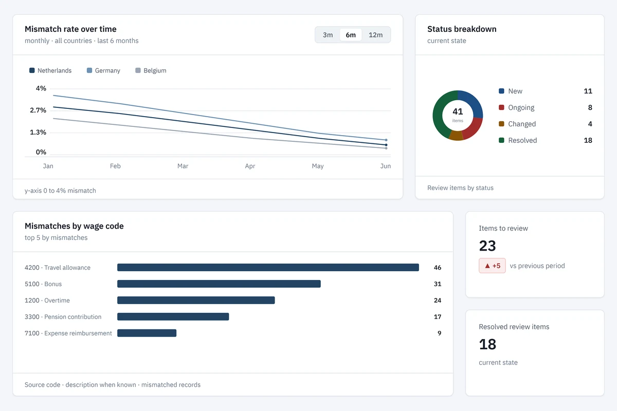Click the Netherlands June data point

click(386, 145)
